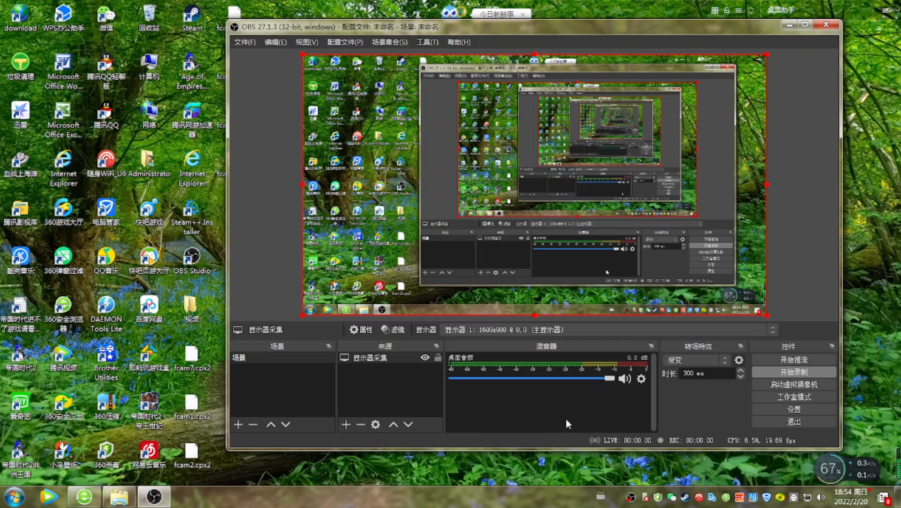Open the Windows Start button
901x508 pixels.
point(14,497)
